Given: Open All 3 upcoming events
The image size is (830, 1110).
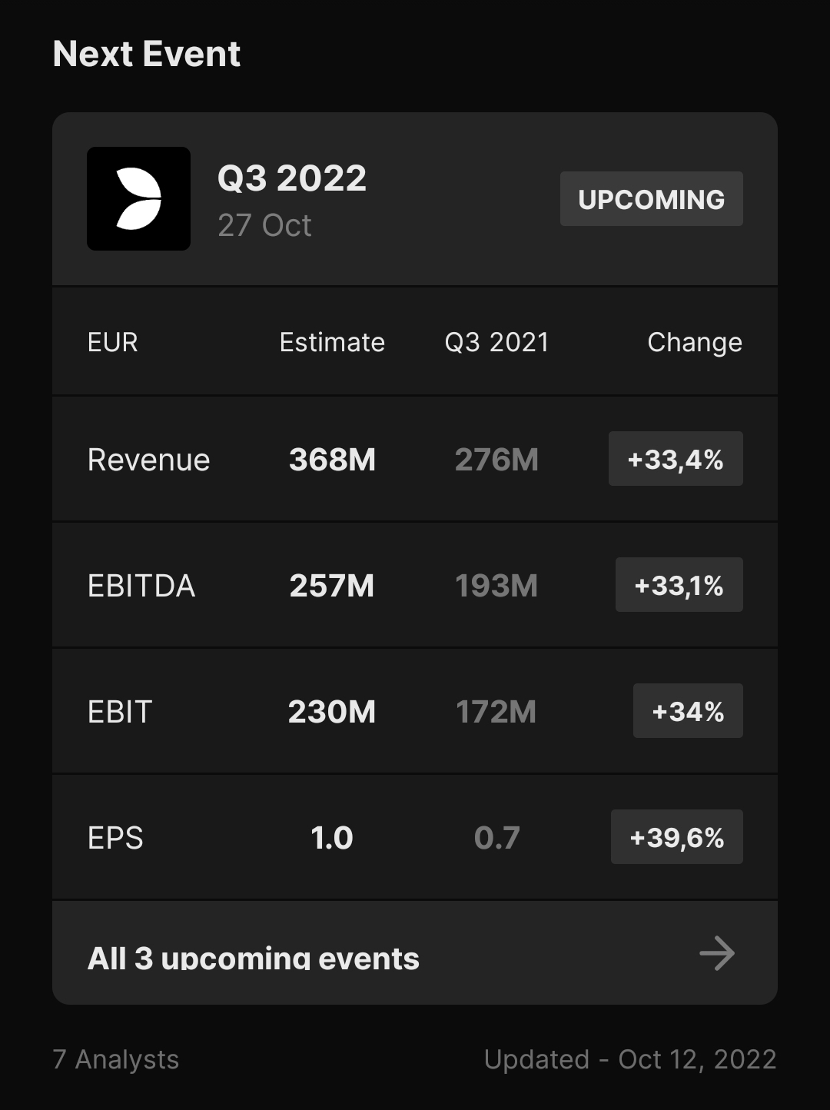Looking at the screenshot, I should click(415, 953).
